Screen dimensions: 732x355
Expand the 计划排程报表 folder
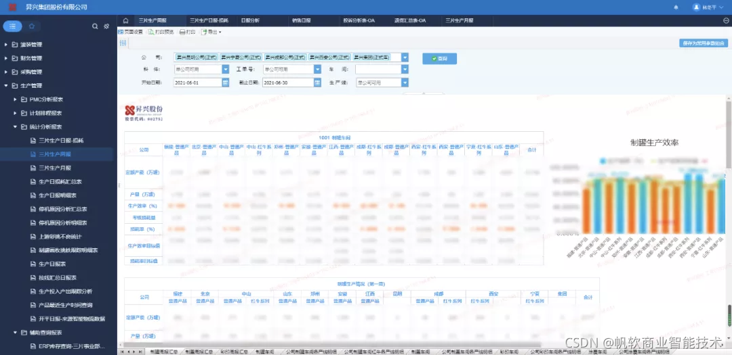[16, 113]
